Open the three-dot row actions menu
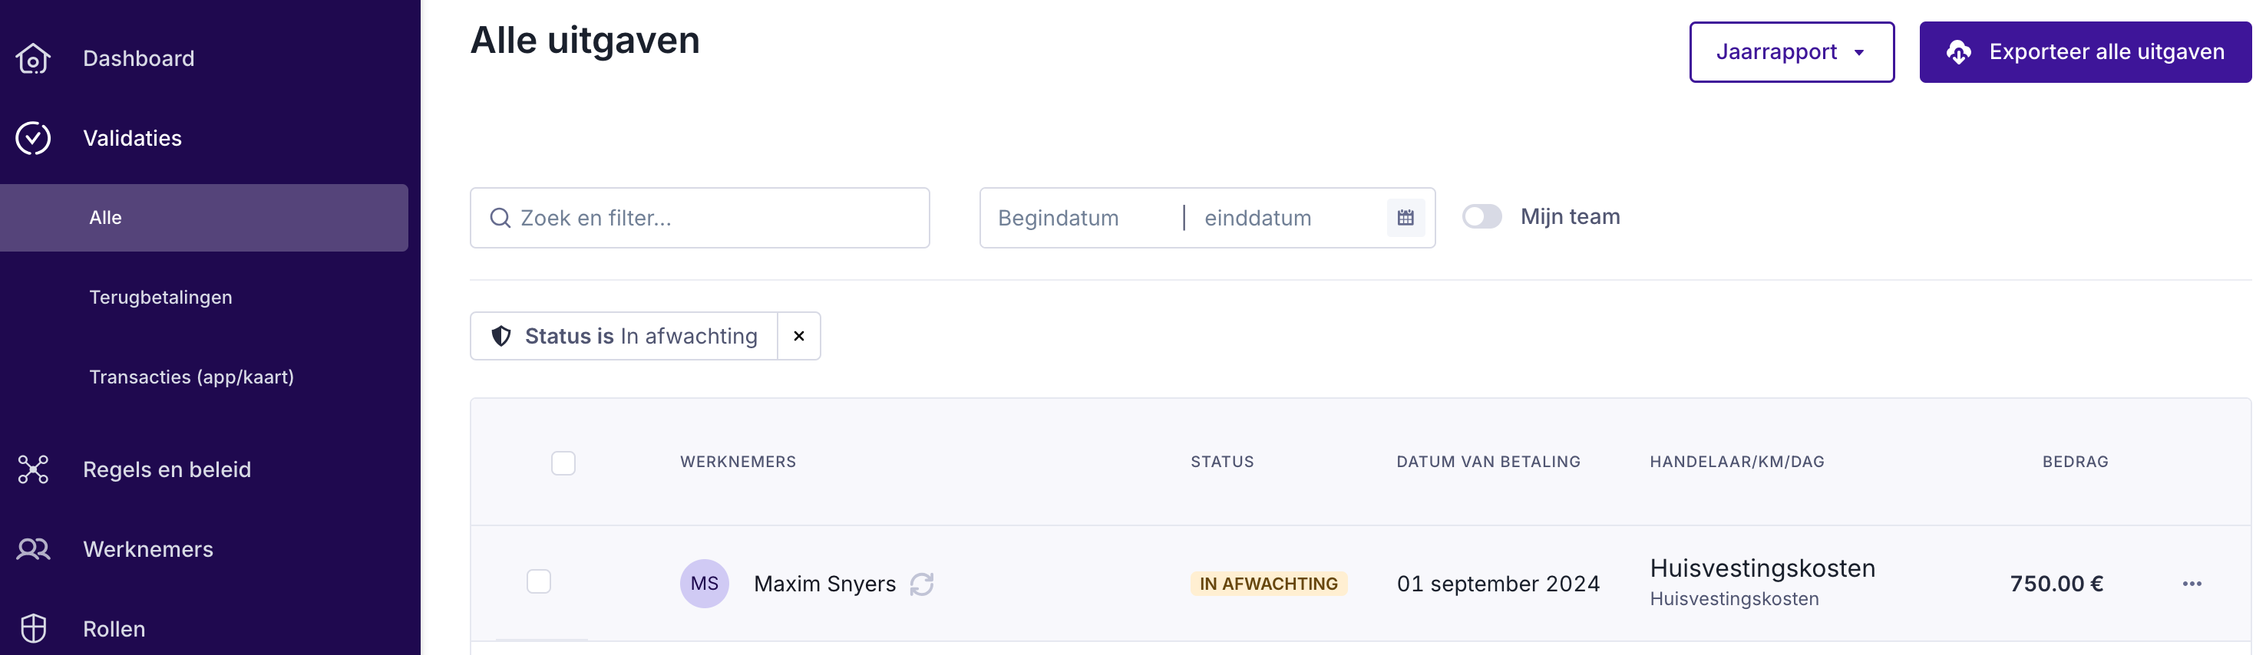The width and height of the screenshot is (2266, 655). click(x=2192, y=584)
